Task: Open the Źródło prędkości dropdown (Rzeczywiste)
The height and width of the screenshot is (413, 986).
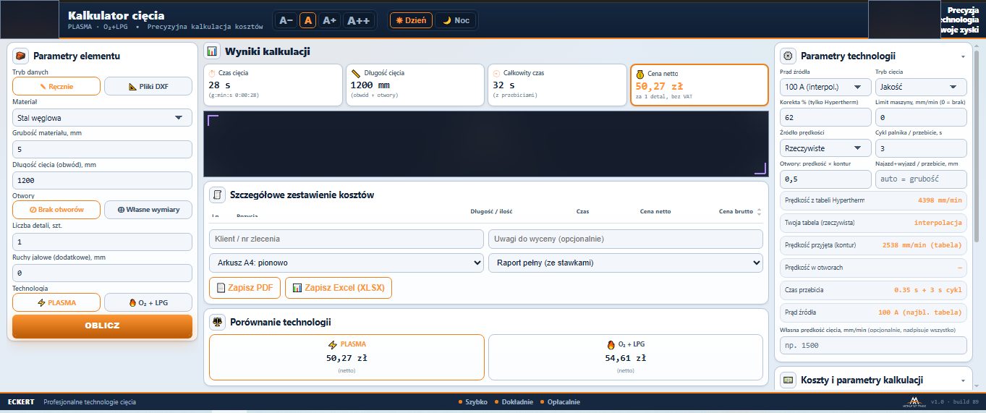Action: 825,148
